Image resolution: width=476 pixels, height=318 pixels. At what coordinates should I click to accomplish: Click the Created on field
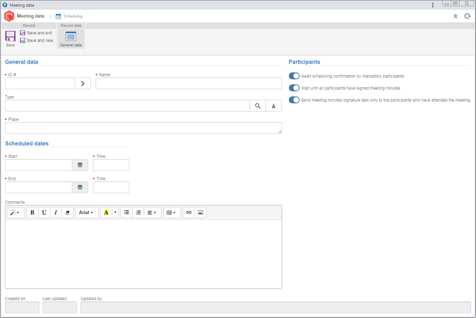pos(22,307)
